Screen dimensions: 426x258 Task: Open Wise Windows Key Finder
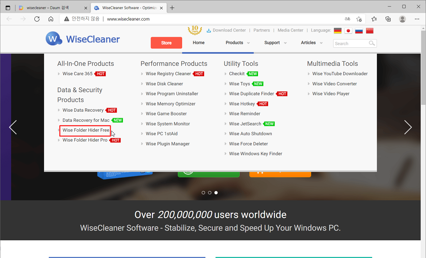point(255,154)
